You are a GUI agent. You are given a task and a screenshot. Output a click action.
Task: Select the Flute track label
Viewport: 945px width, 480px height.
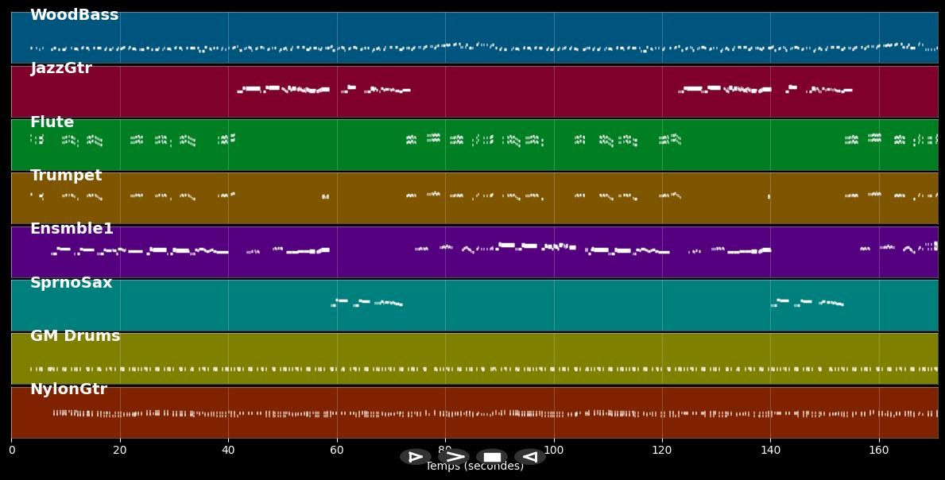pyautogui.click(x=52, y=122)
